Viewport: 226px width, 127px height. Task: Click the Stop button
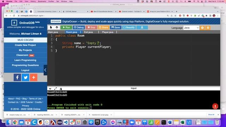tap(91, 28)
